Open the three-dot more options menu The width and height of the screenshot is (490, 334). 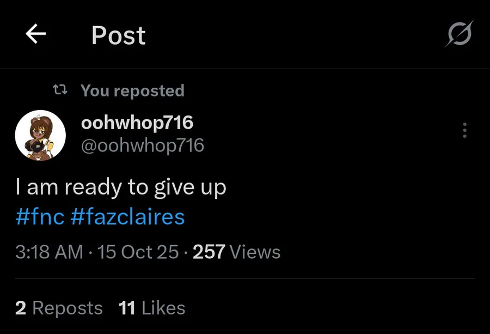[464, 130]
